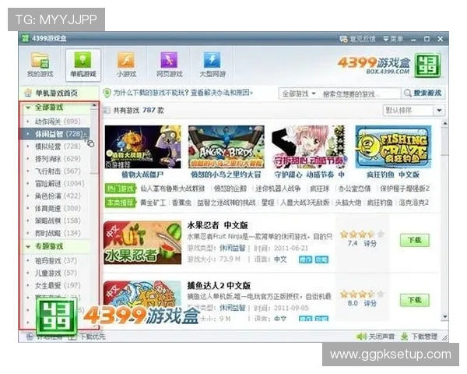Click the main game list scrollbar up arrow
This screenshot has width=467, height=374.
tap(445, 123)
